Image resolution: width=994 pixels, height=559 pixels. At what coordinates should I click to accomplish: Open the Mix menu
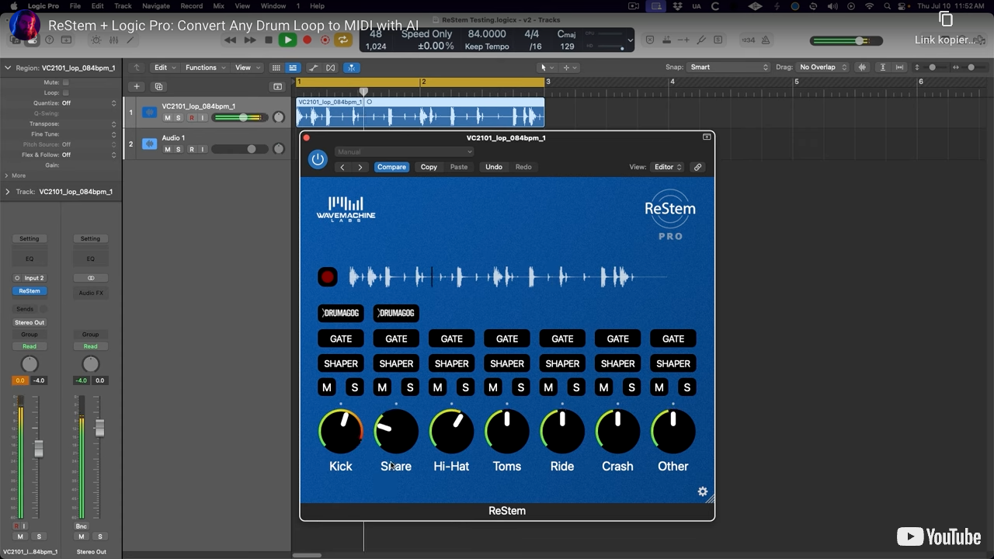click(219, 6)
